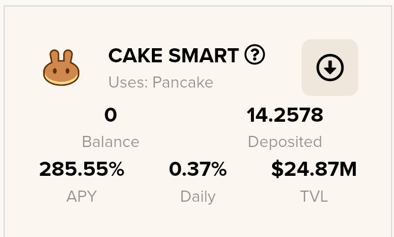The image size is (394, 237).
Task: Click the circled down-arrow deposit icon
Action: click(x=330, y=68)
